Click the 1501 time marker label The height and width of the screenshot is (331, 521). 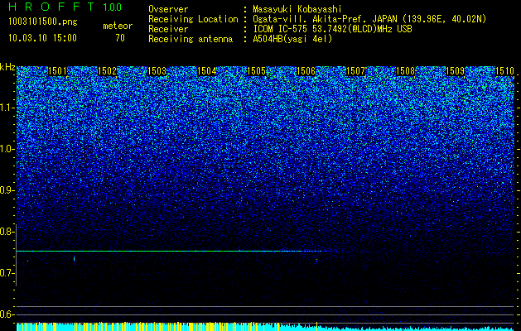(x=57, y=71)
